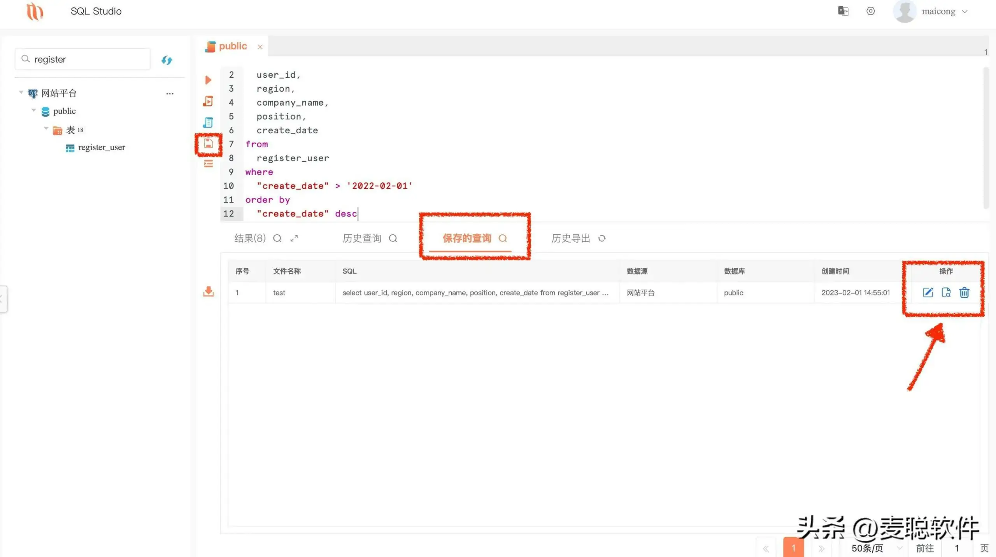Collapse the 网站平台 database node
The image size is (996, 557).
click(x=21, y=92)
